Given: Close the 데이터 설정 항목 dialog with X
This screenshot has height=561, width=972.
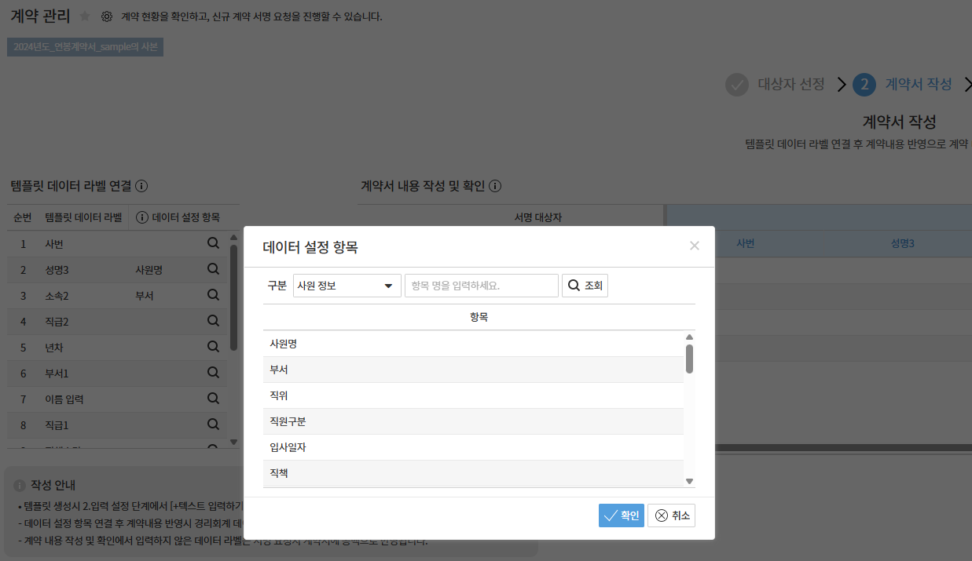Looking at the screenshot, I should tap(694, 246).
